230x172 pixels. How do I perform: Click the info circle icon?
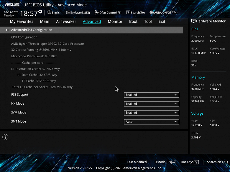[x=5, y=137]
